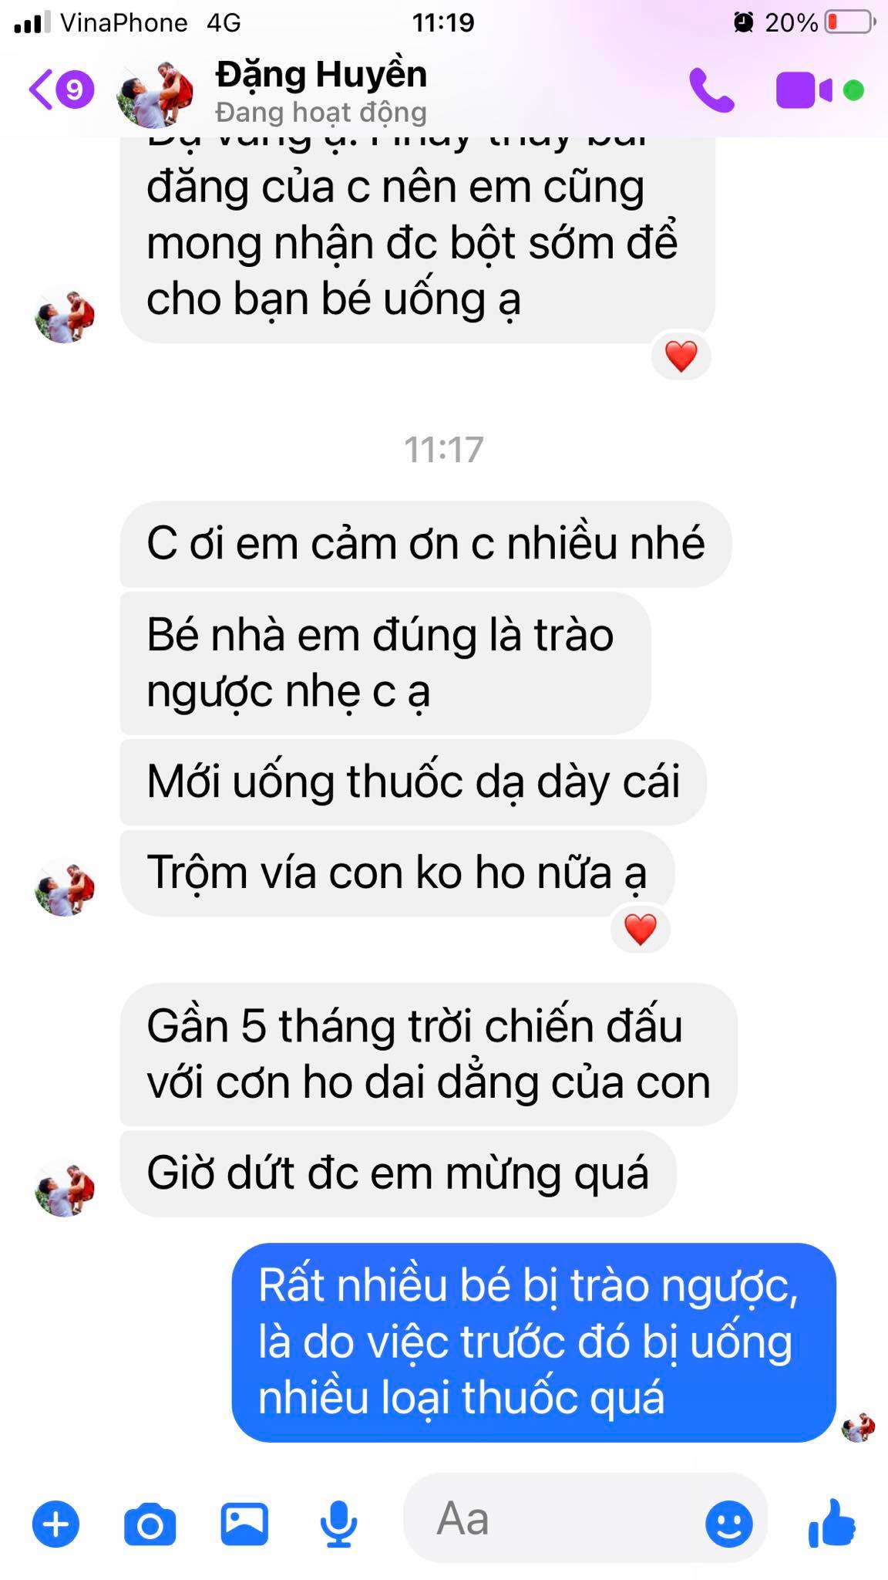Tap heart reaction on 'cho bạn bé uống' message

[681, 356]
